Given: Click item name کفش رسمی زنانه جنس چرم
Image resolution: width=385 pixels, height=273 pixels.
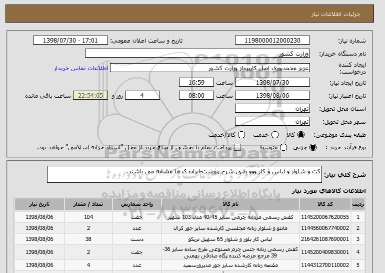Looking at the screenshot, I should click(x=230, y=252).
